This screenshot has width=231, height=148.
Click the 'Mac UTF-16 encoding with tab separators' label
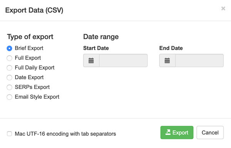[65, 134]
